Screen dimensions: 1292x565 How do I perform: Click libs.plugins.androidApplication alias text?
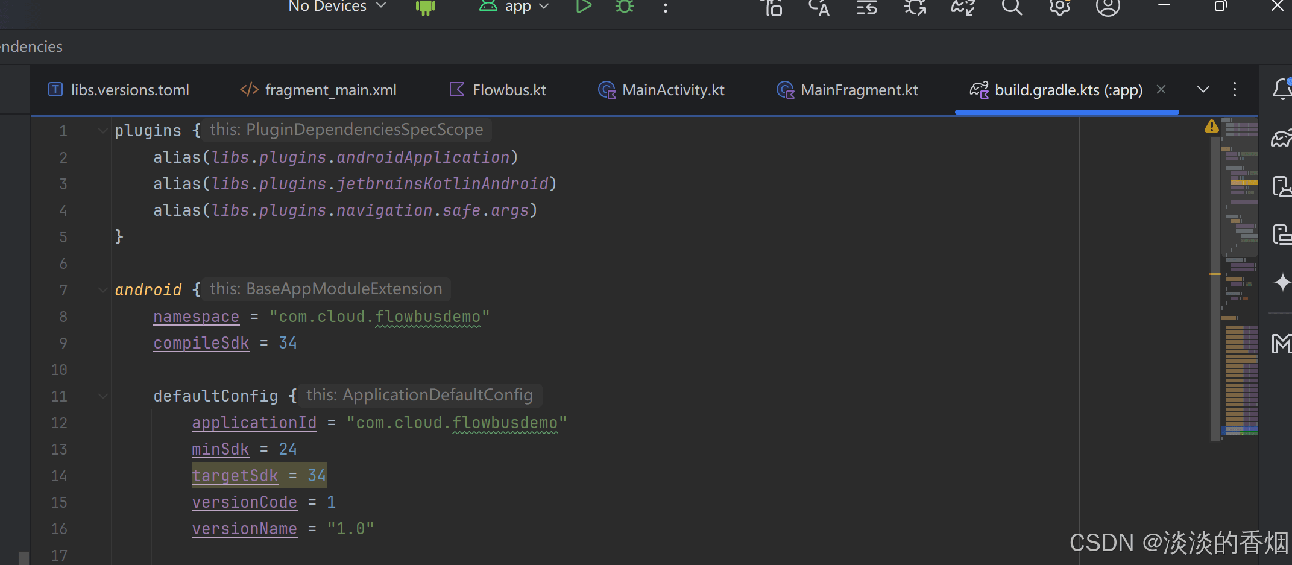361,157
